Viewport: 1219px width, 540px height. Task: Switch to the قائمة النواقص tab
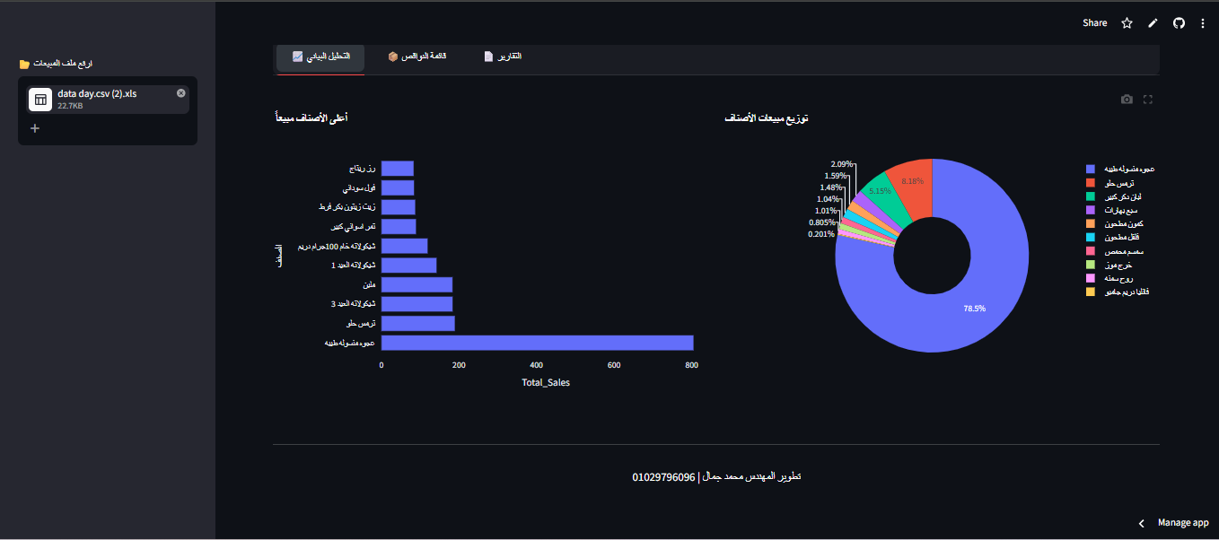tap(417, 57)
